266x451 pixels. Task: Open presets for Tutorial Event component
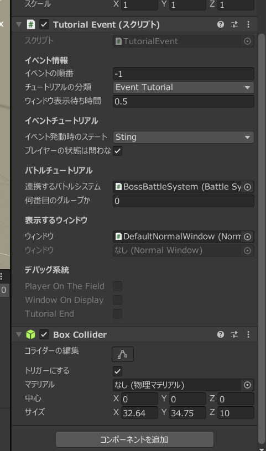coord(234,25)
